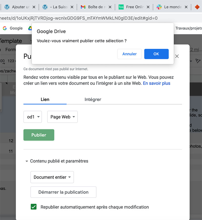The height and width of the screenshot is (220, 202).
Task: Close the Ajouter WordPress tab
Action: coord(34,7)
